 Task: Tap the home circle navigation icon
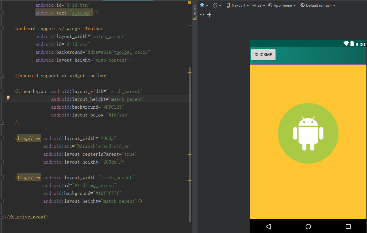308,226
